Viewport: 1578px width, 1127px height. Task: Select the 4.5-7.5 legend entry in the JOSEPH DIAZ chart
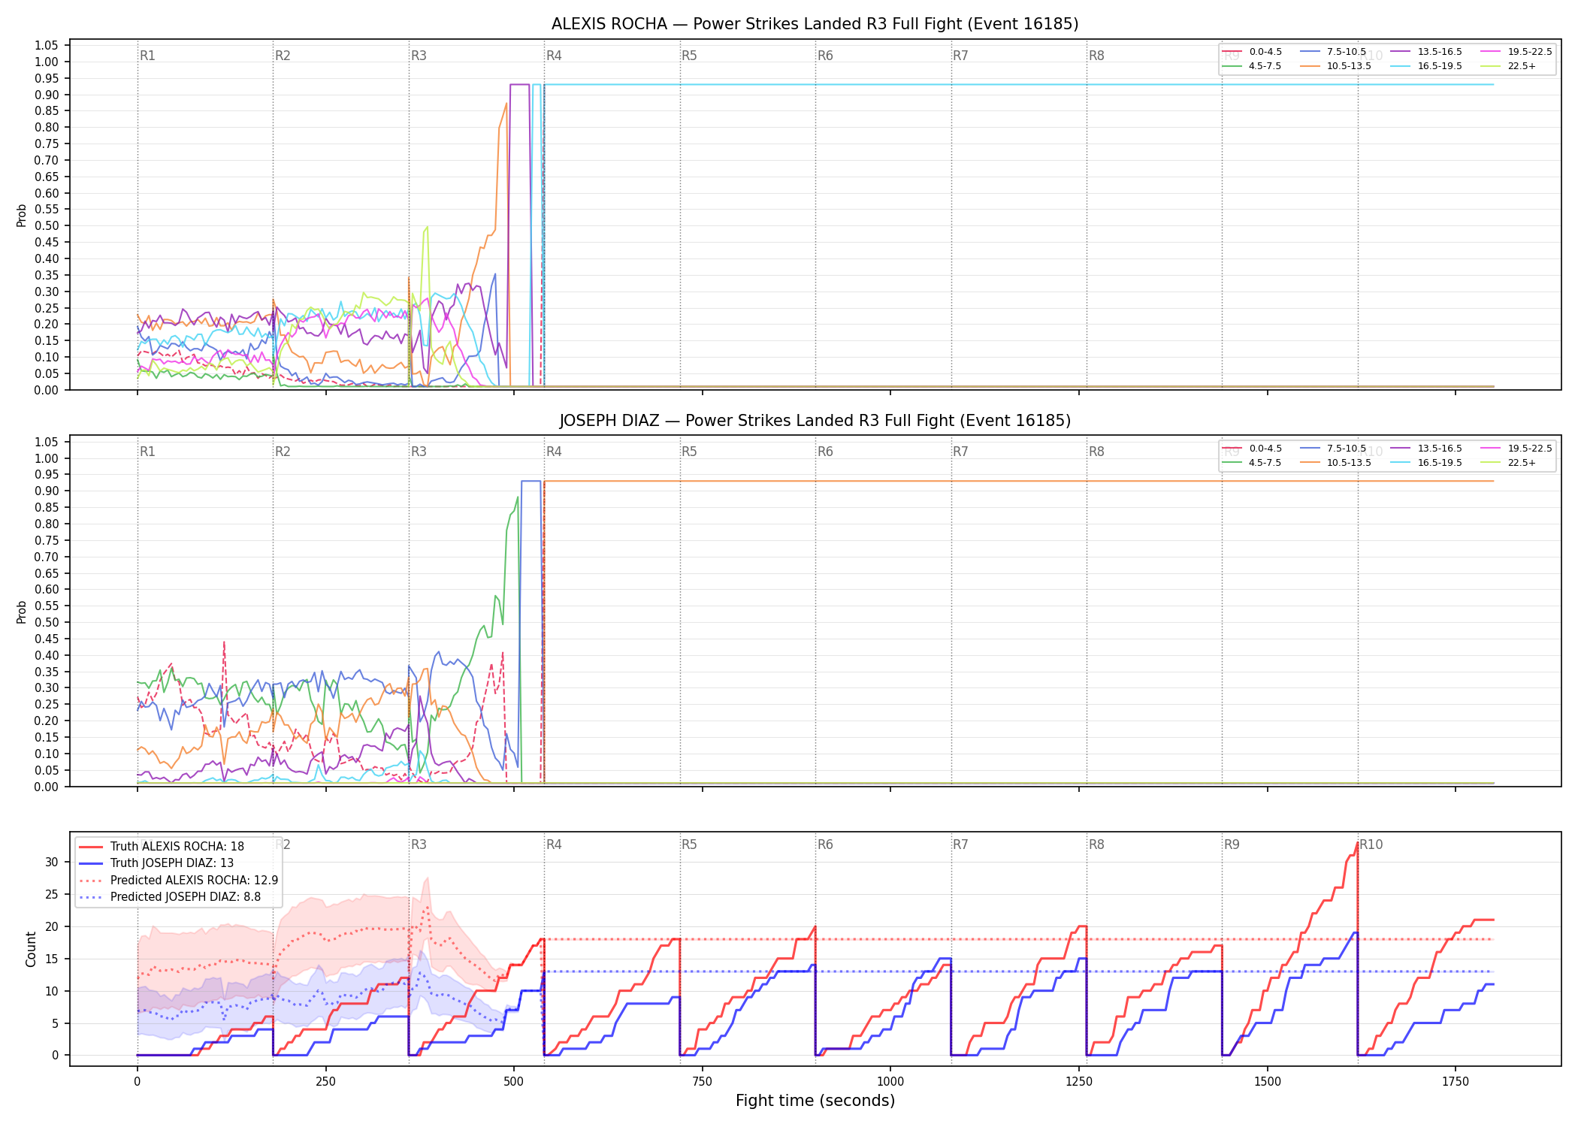click(x=1252, y=463)
